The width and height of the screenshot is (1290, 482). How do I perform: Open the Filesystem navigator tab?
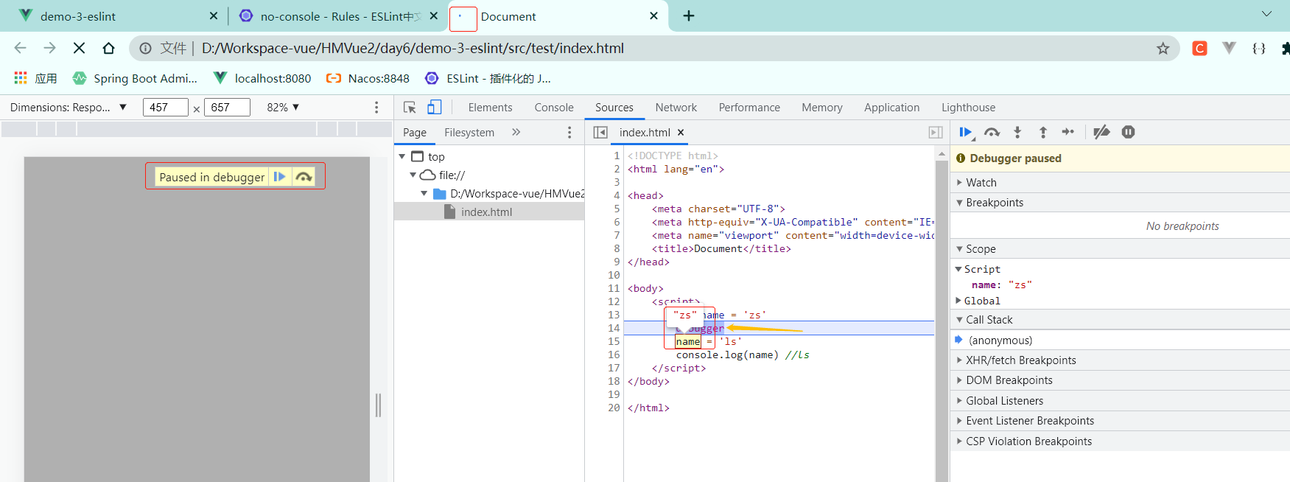tap(469, 133)
